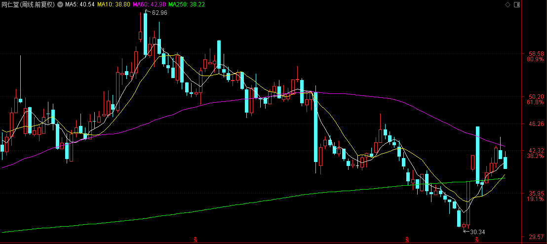Click the middle red S marker on the time axis
Viewport: 547px width, 244px height.
407,240
